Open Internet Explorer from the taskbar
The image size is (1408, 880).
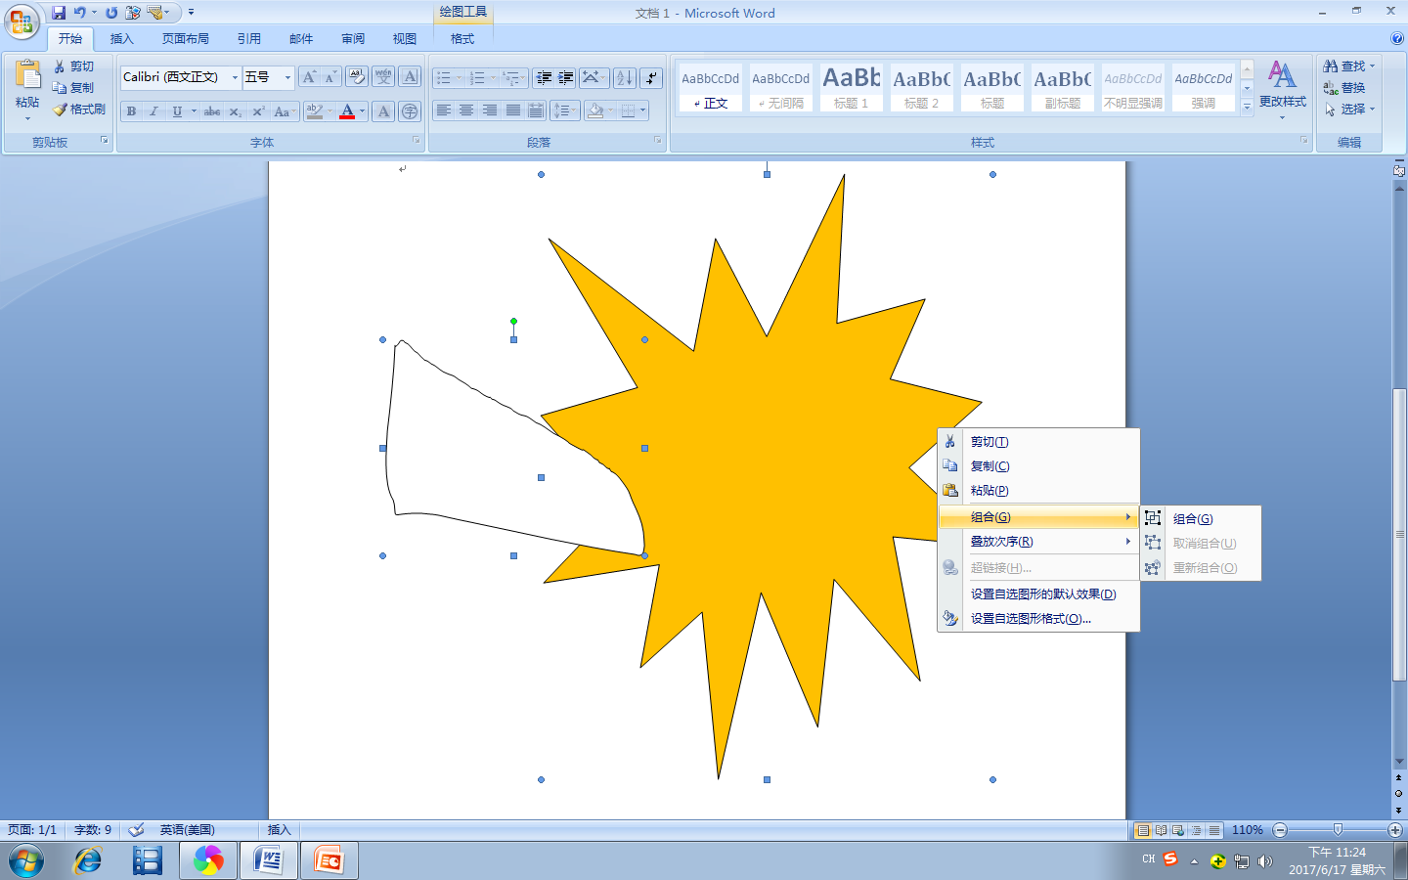click(x=88, y=860)
